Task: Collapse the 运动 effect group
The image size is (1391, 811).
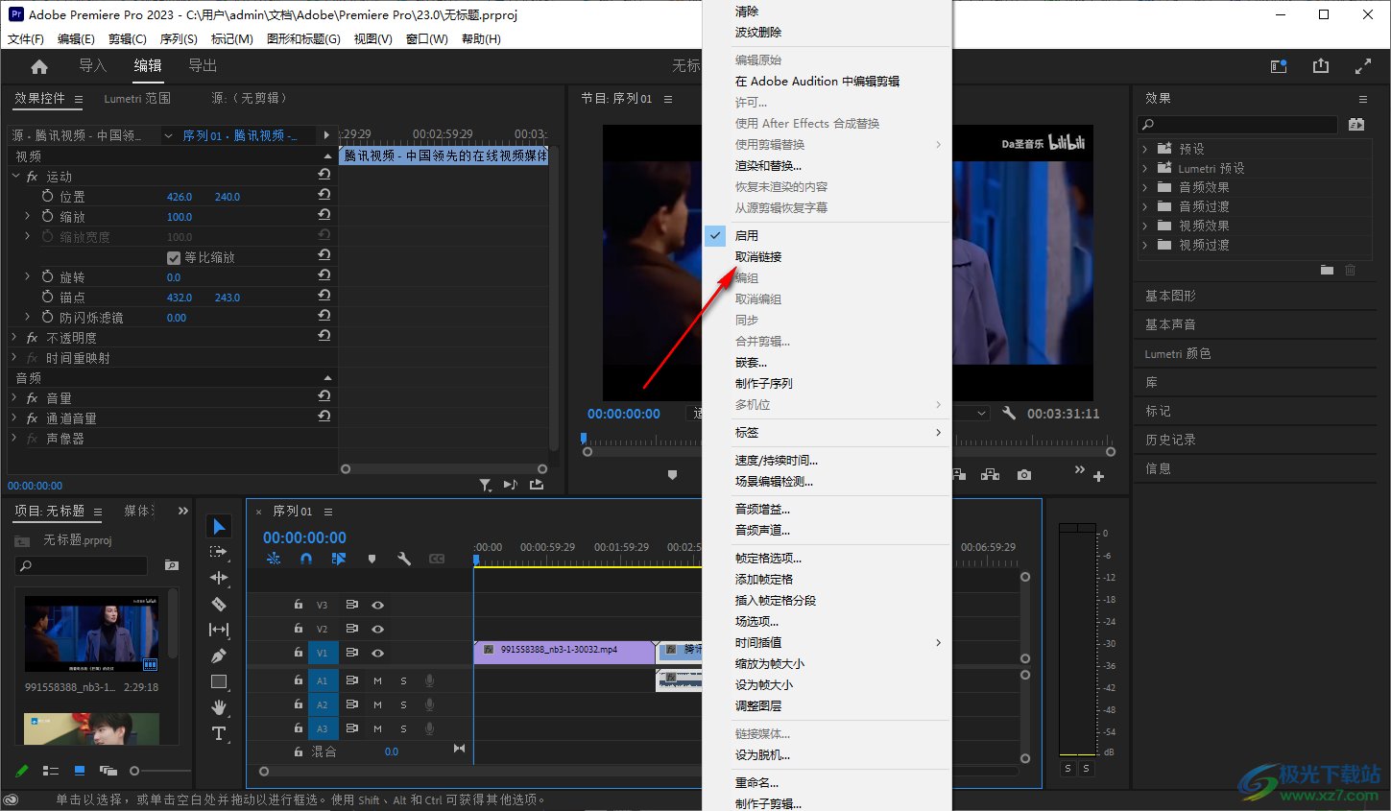Action: (x=15, y=177)
